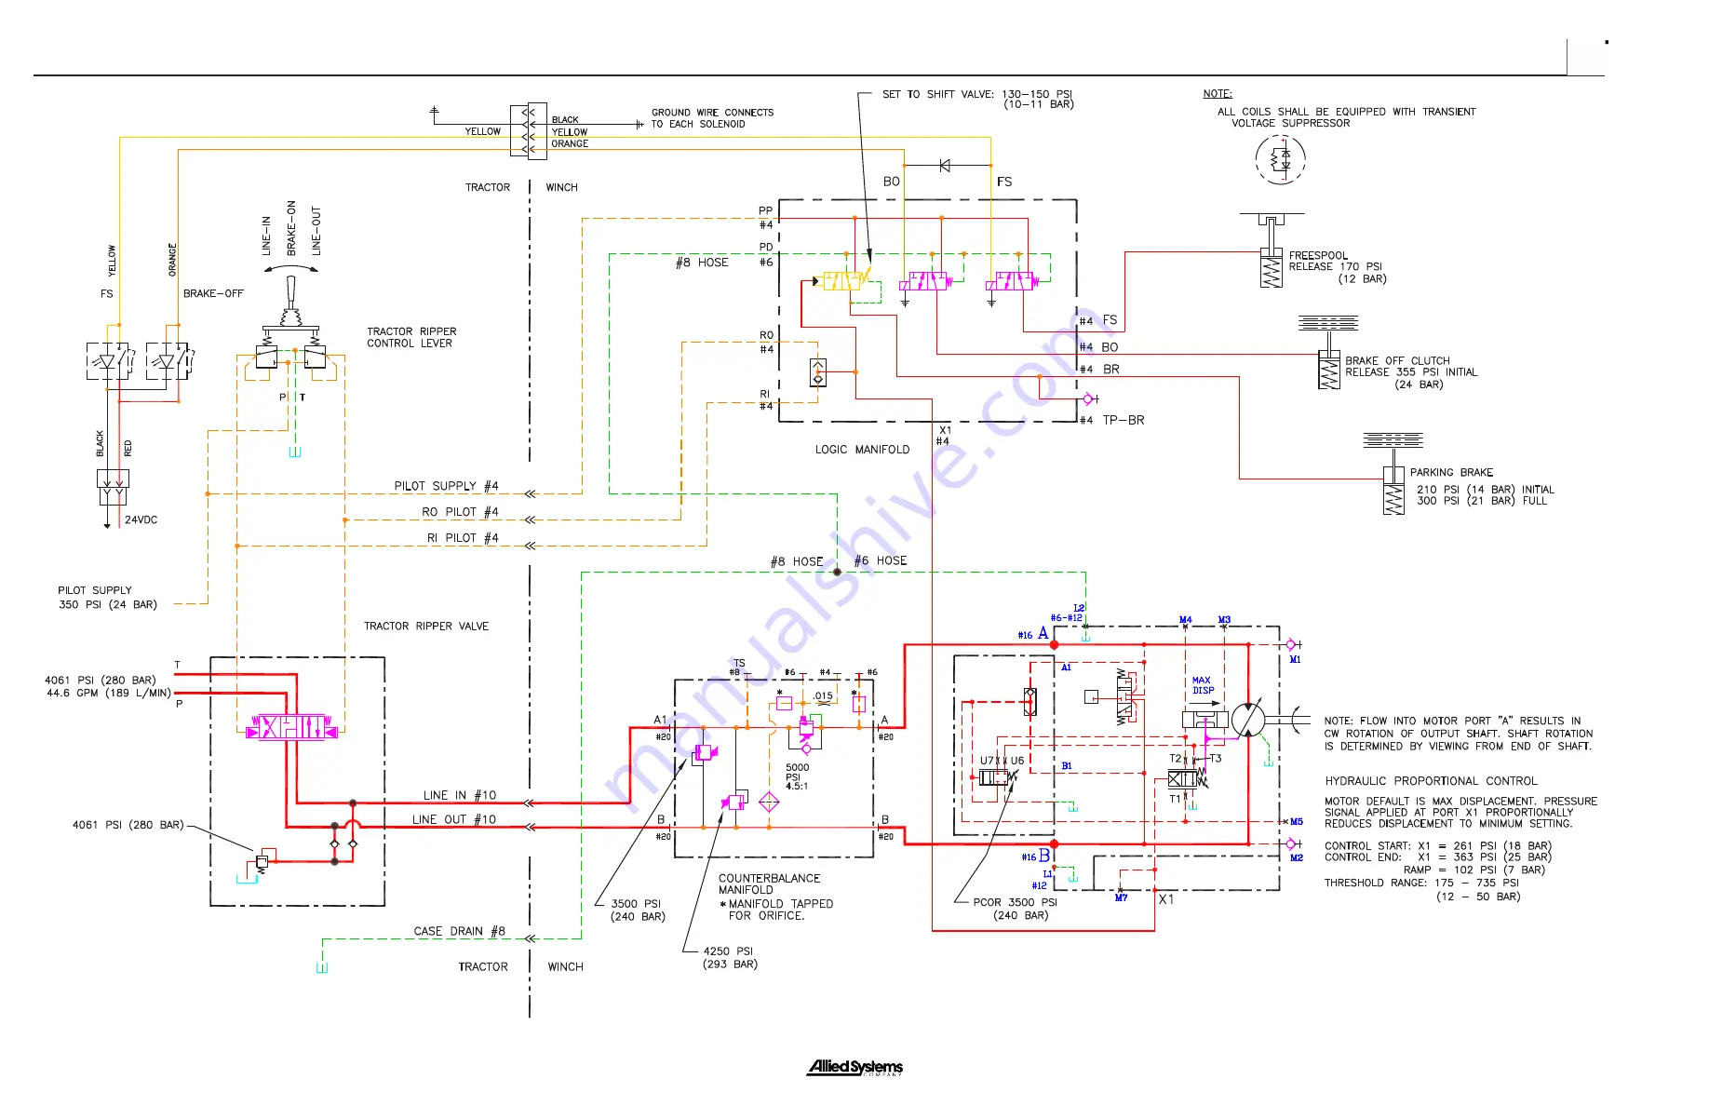This screenshot has height=1106, width=1709.
Task: Click the rotated BRAKE-ON lever label
Action: click(291, 228)
